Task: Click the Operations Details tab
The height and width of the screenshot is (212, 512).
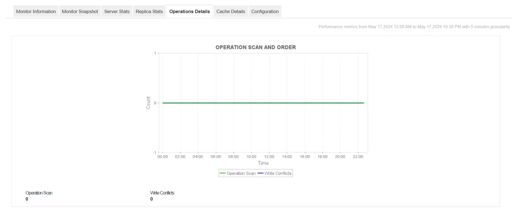Action: pyautogui.click(x=190, y=12)
